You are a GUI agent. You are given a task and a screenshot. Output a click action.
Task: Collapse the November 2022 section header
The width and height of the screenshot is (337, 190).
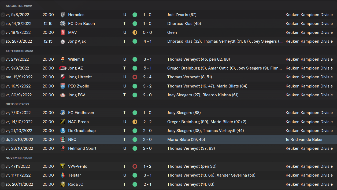click(19, 158)
